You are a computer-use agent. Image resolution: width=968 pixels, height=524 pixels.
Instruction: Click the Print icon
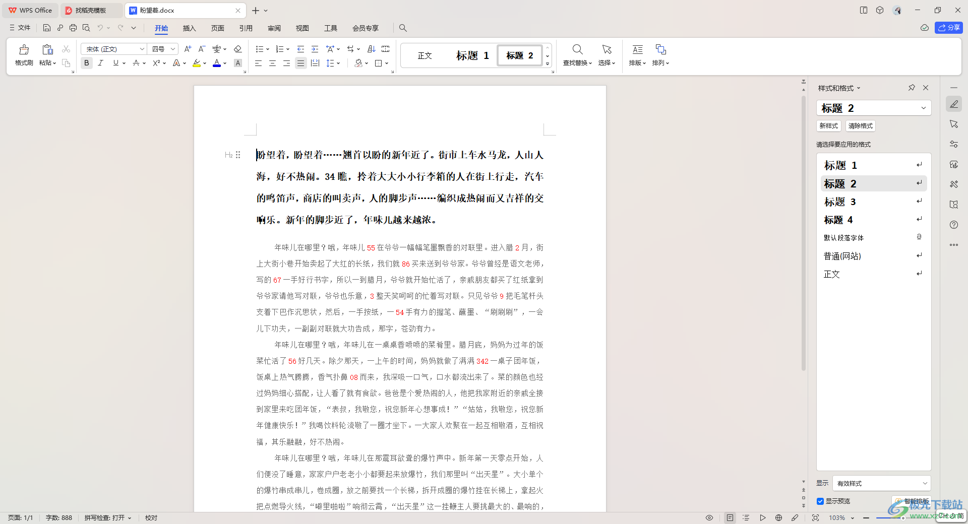[73, 28]
